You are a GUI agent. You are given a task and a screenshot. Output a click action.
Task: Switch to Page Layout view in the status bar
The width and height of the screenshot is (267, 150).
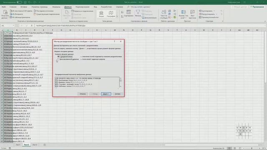click(x=234, y=148)
